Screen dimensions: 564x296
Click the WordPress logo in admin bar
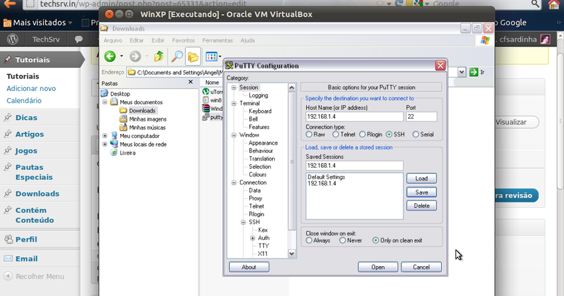13,39
